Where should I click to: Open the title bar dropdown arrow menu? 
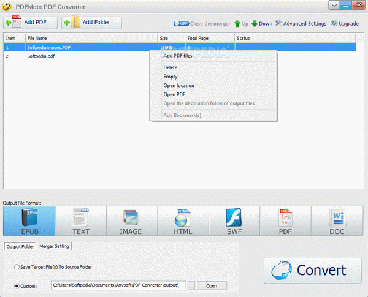pyautogui.click(x=334, y=5)
